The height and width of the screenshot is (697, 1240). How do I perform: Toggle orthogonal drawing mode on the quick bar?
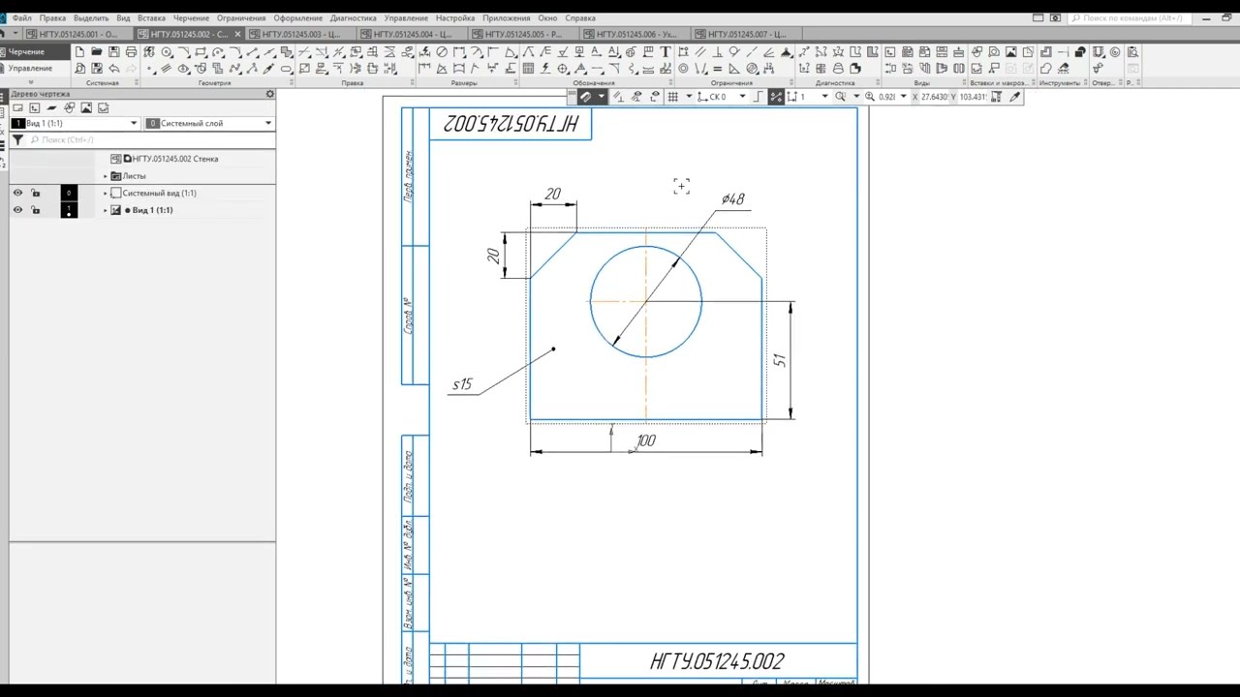point(759,97)
